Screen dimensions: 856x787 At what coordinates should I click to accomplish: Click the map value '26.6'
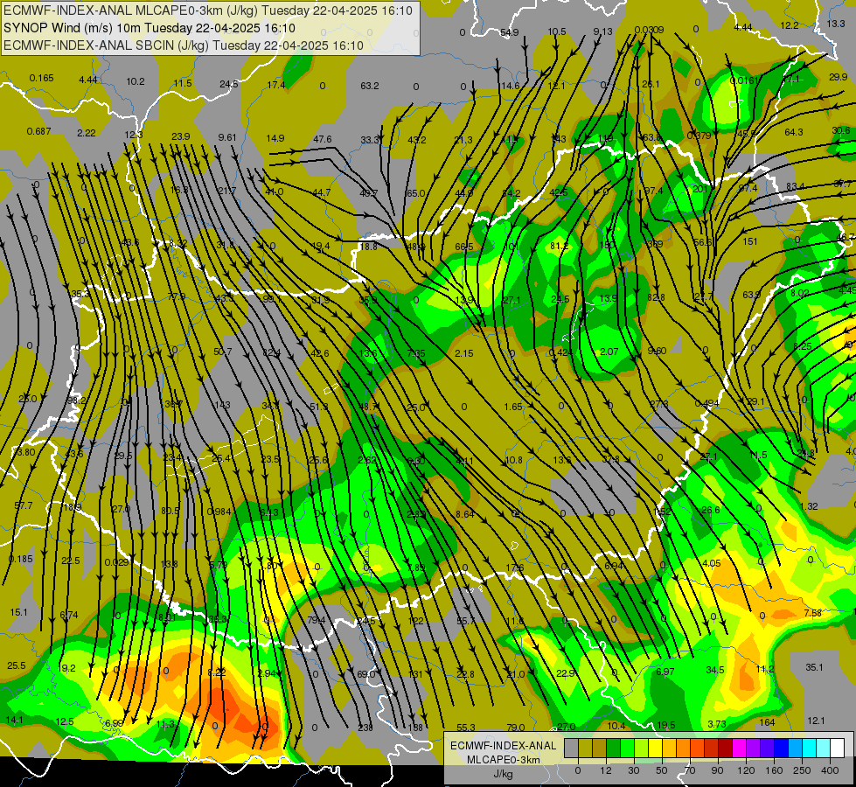pos(710,510)
